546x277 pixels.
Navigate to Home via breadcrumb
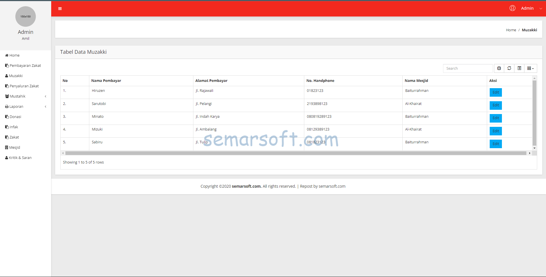point(511,30)
